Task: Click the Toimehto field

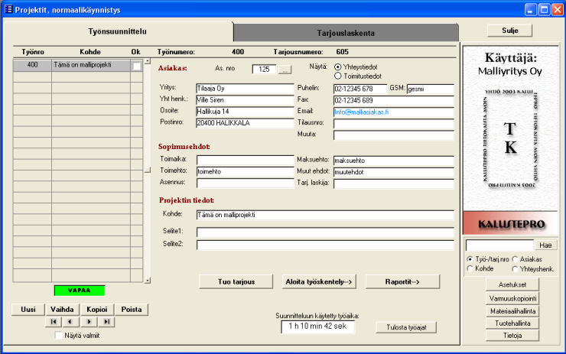Action: point(245,172)
